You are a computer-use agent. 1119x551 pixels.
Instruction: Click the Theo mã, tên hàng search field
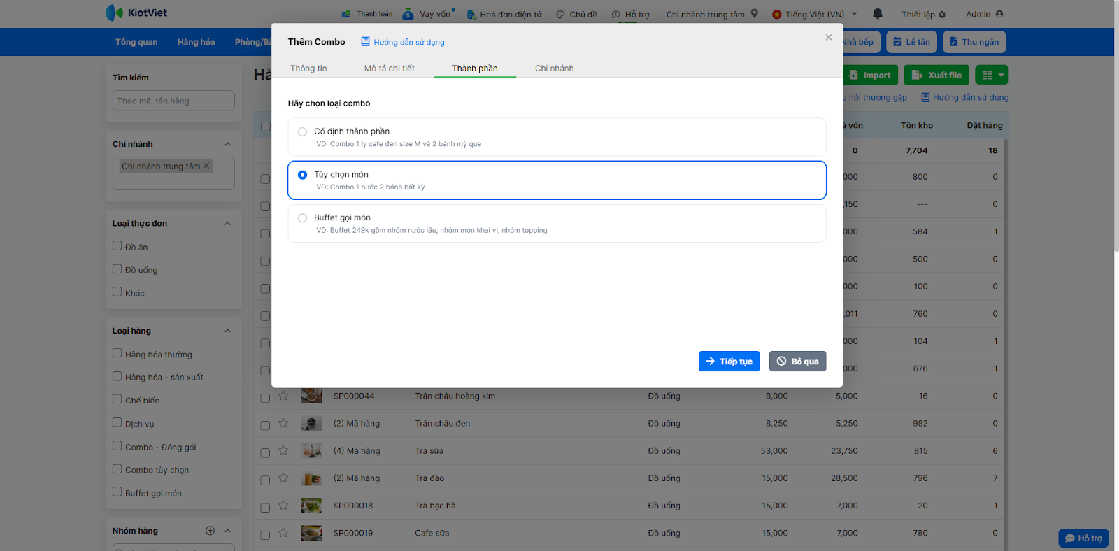click(173, 101)
